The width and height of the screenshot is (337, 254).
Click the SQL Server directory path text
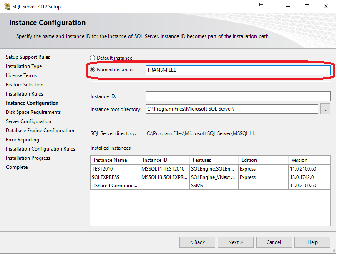tap(201, 133)
